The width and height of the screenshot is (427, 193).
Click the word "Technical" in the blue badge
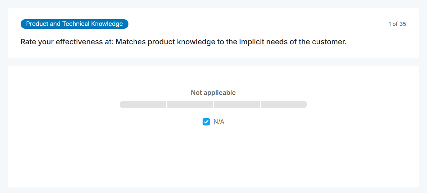point(77,24)
